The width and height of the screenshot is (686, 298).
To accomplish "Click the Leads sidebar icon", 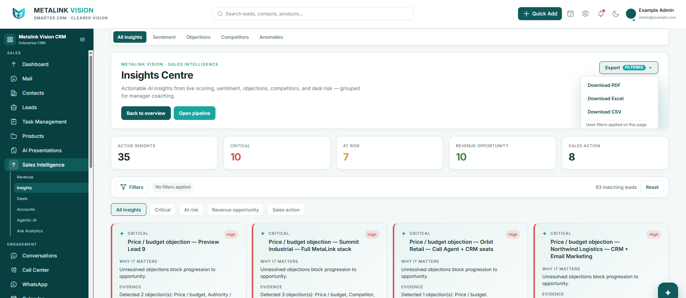I will click(14, 107).
